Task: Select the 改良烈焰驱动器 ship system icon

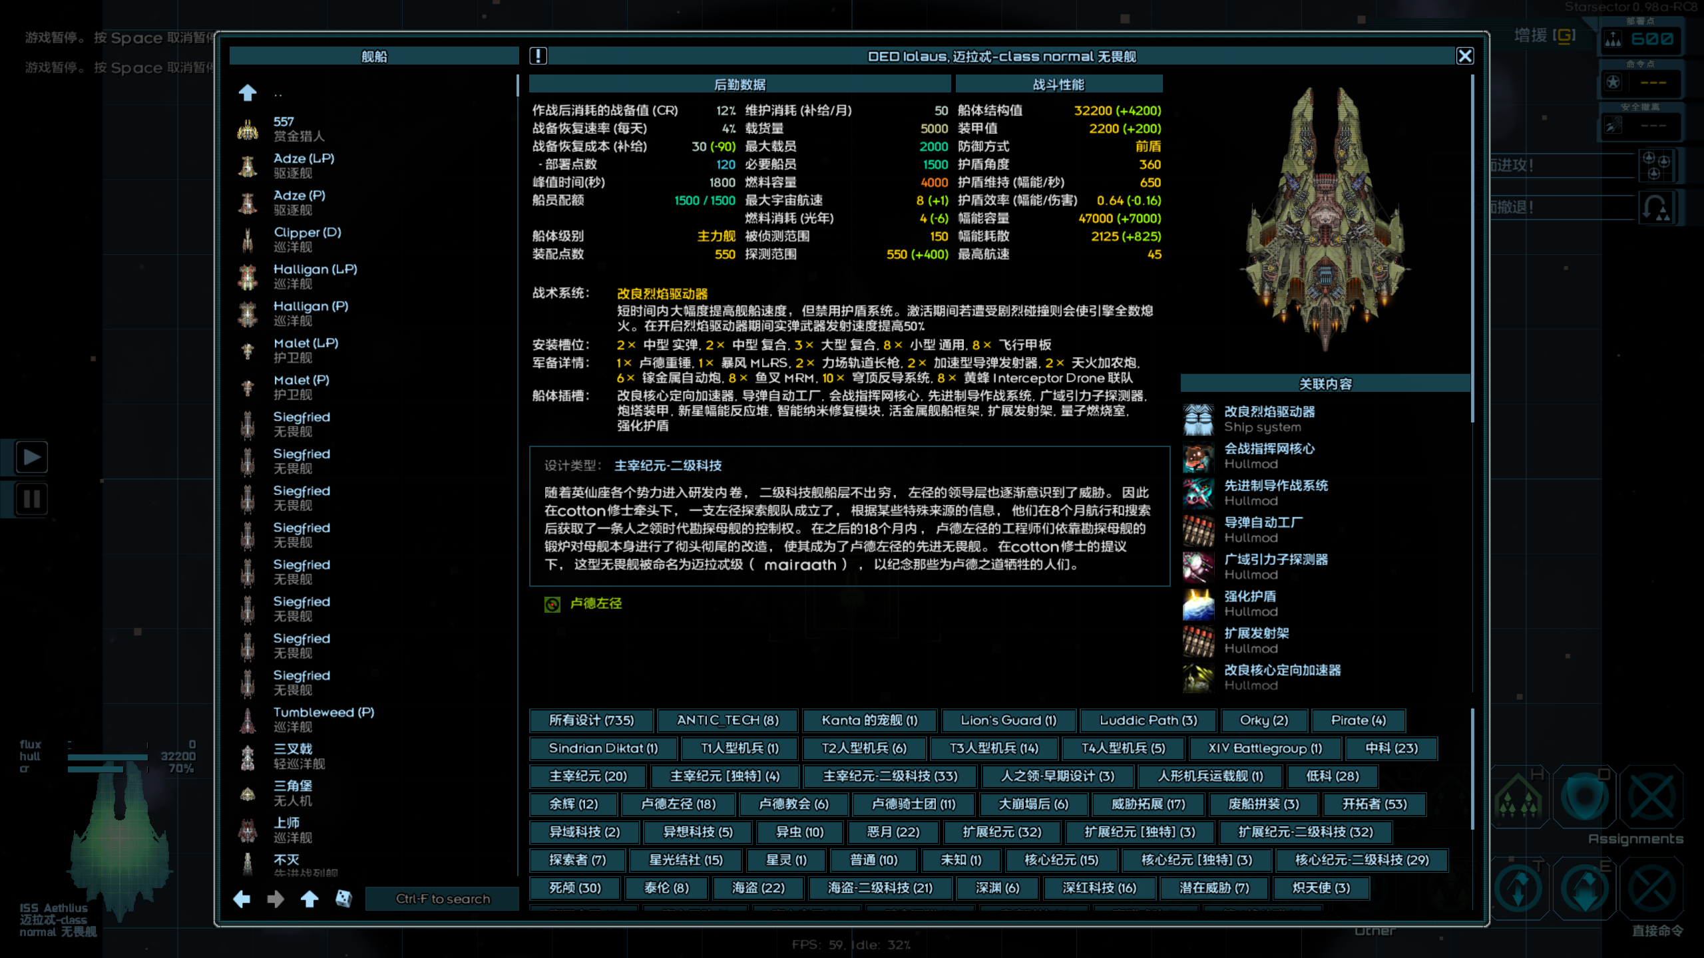Action: pos(1198,418)
